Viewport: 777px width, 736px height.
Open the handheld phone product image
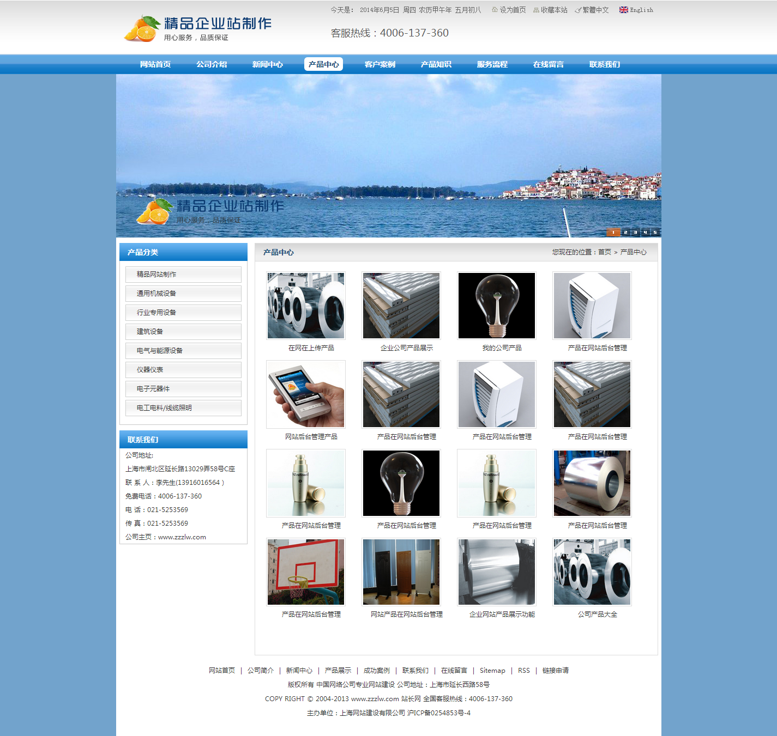306,394
